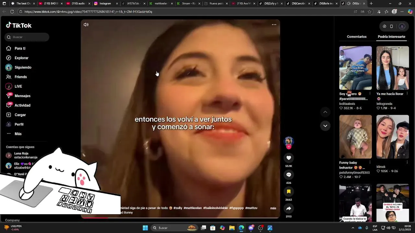Image resolution: width=415 pixels, height=233 pixels.
Task: Go back in the browser
Action: [x=4, y=12]
